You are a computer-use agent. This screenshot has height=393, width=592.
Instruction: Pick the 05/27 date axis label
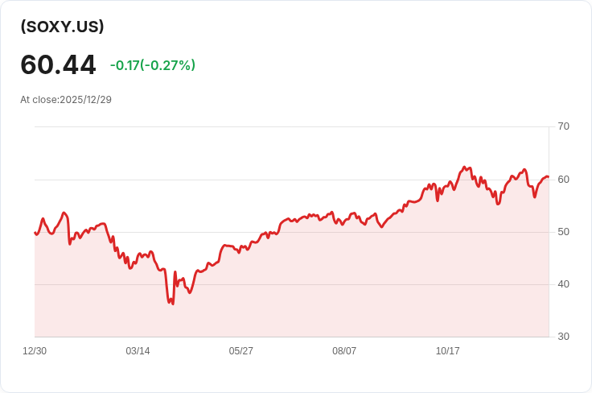(241, 351)
